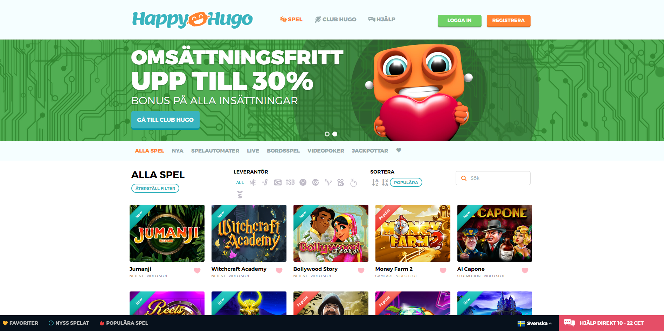Filter games by NE (NetEnt) provider icon
Image resolution: width=664 pixels, height=331 pixels.
(x=253, y=182)
